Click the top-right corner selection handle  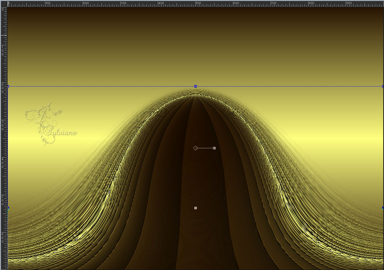[383, 86]
